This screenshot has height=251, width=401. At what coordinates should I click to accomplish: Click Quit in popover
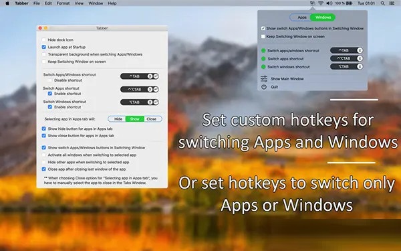click(274, 87)
